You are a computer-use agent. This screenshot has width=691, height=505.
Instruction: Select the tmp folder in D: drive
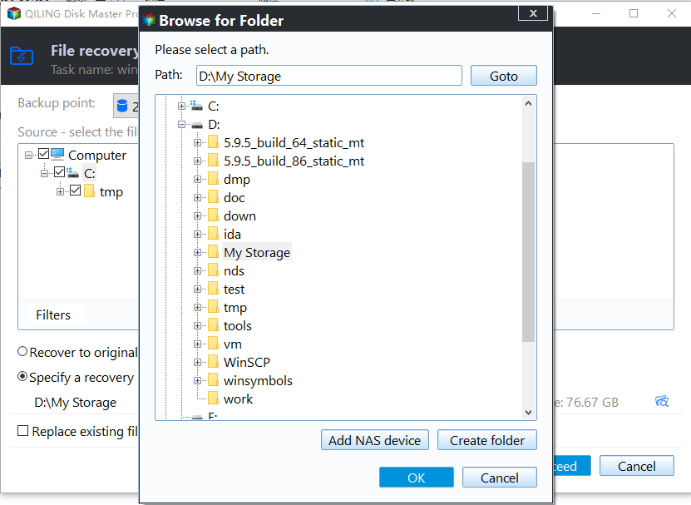[x=234, y=308]
